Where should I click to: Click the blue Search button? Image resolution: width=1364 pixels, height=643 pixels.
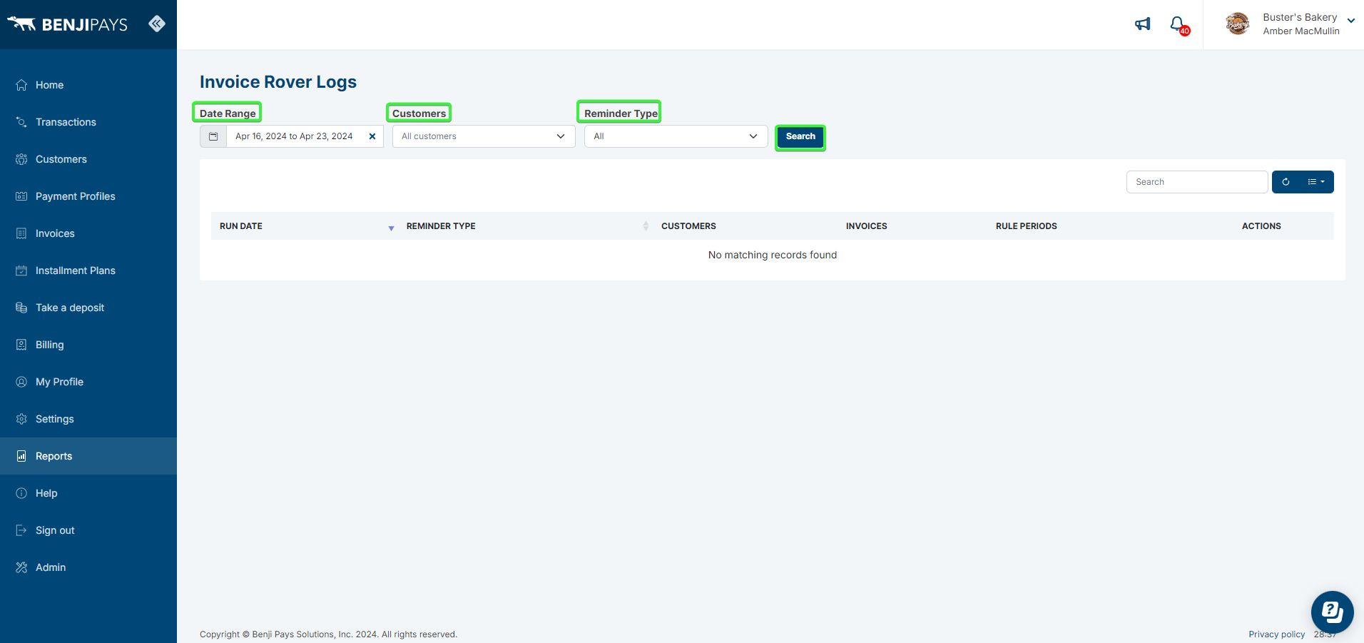(x=800, y=137)
